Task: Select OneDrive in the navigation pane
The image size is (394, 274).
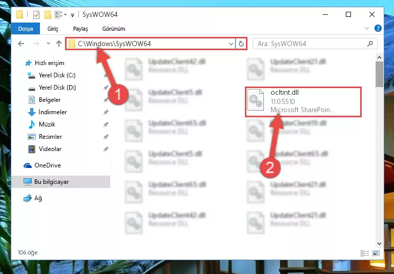Action: (48, 165)
